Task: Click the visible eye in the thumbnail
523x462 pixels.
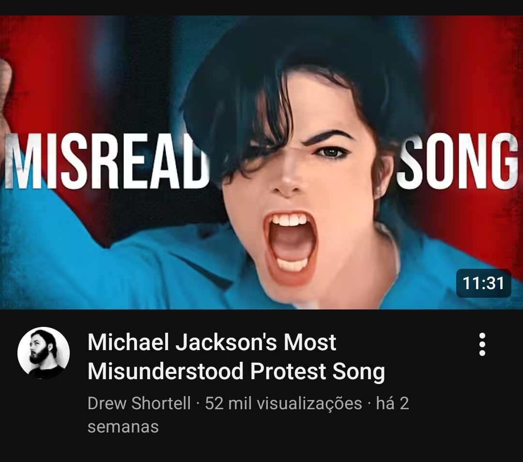Action: (x=332, y=152)
